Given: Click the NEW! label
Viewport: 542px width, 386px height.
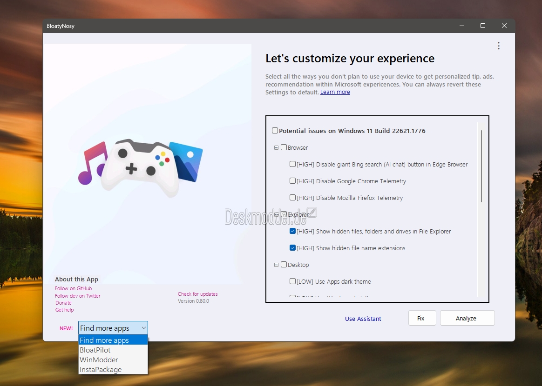Looking at the screenshot, I should point(66,328).
